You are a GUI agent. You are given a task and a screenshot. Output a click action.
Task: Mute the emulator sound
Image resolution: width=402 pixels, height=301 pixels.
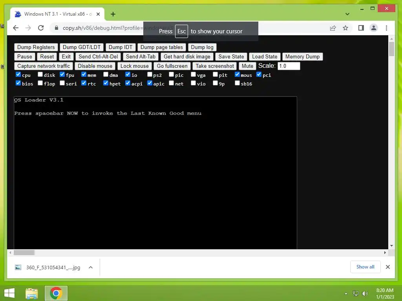[x=247, y=66]
